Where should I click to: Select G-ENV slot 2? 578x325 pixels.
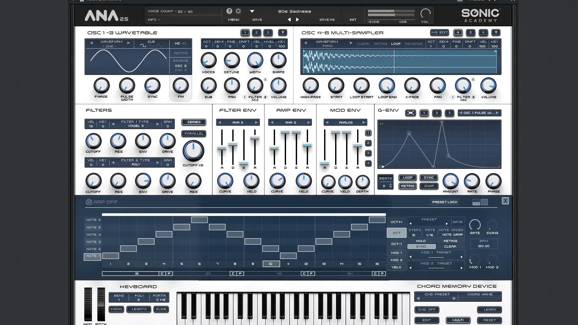click(437, 113)
